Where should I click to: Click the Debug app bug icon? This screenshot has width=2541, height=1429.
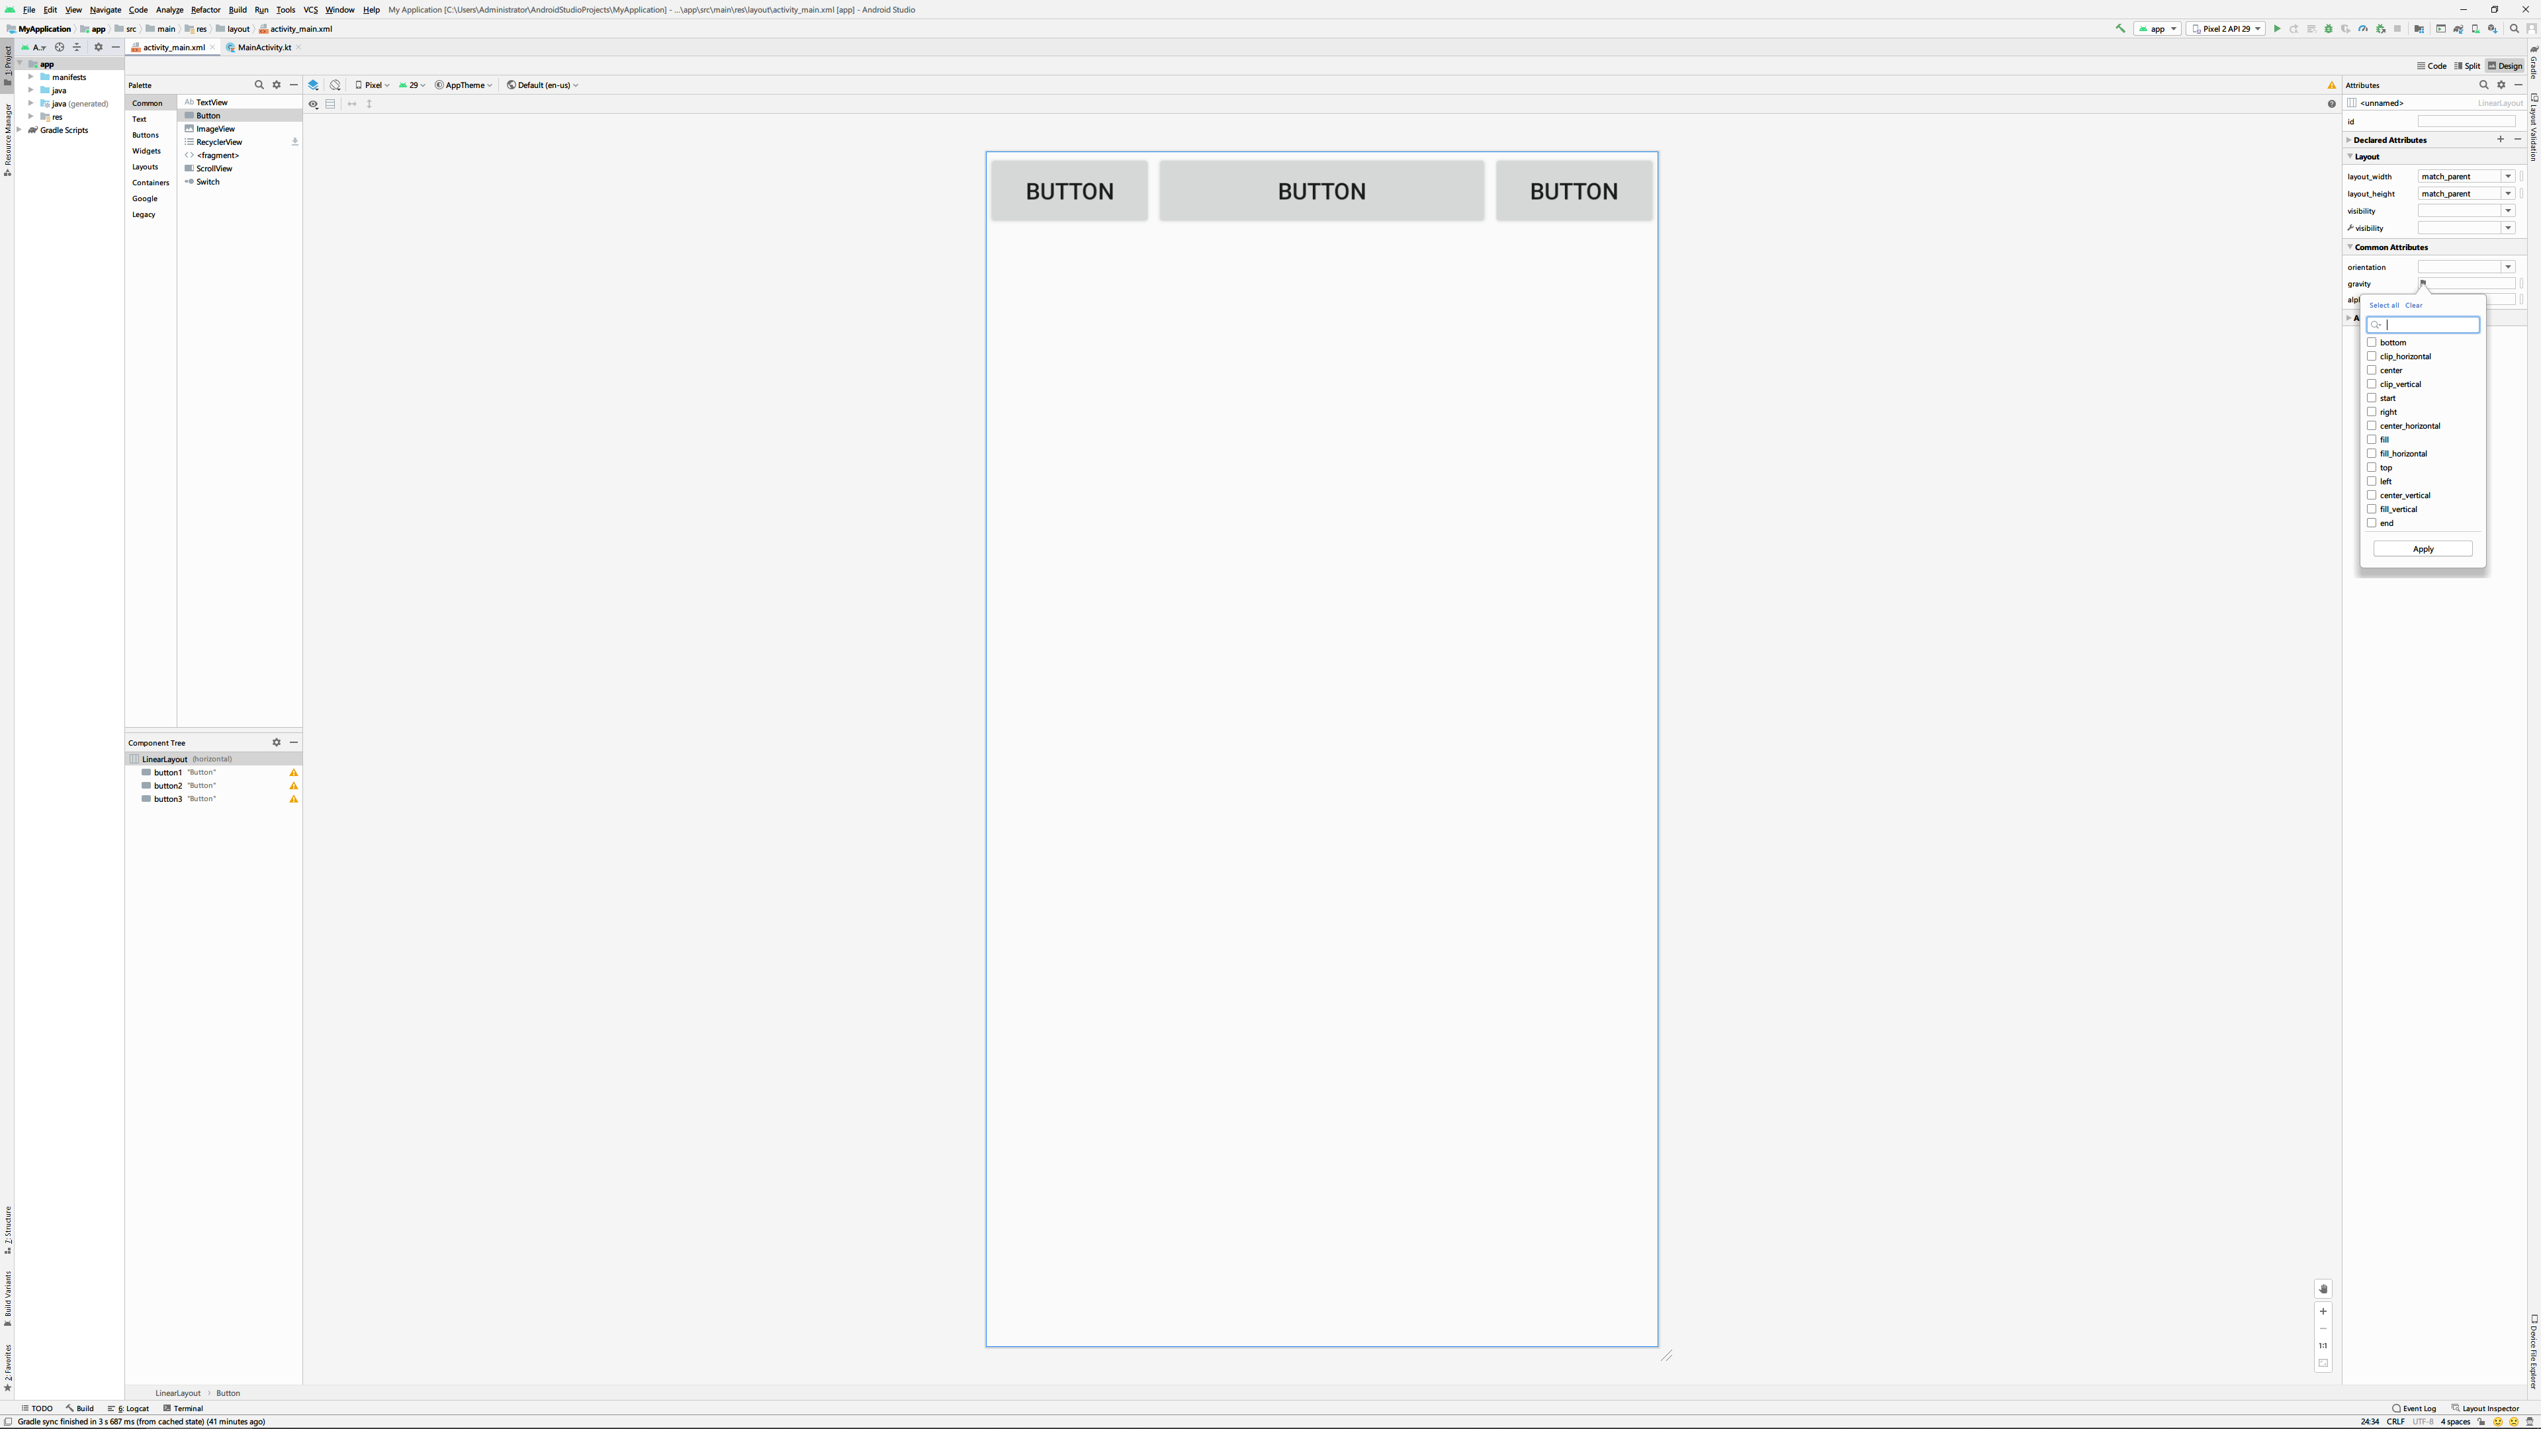[x=2329, y=28]
